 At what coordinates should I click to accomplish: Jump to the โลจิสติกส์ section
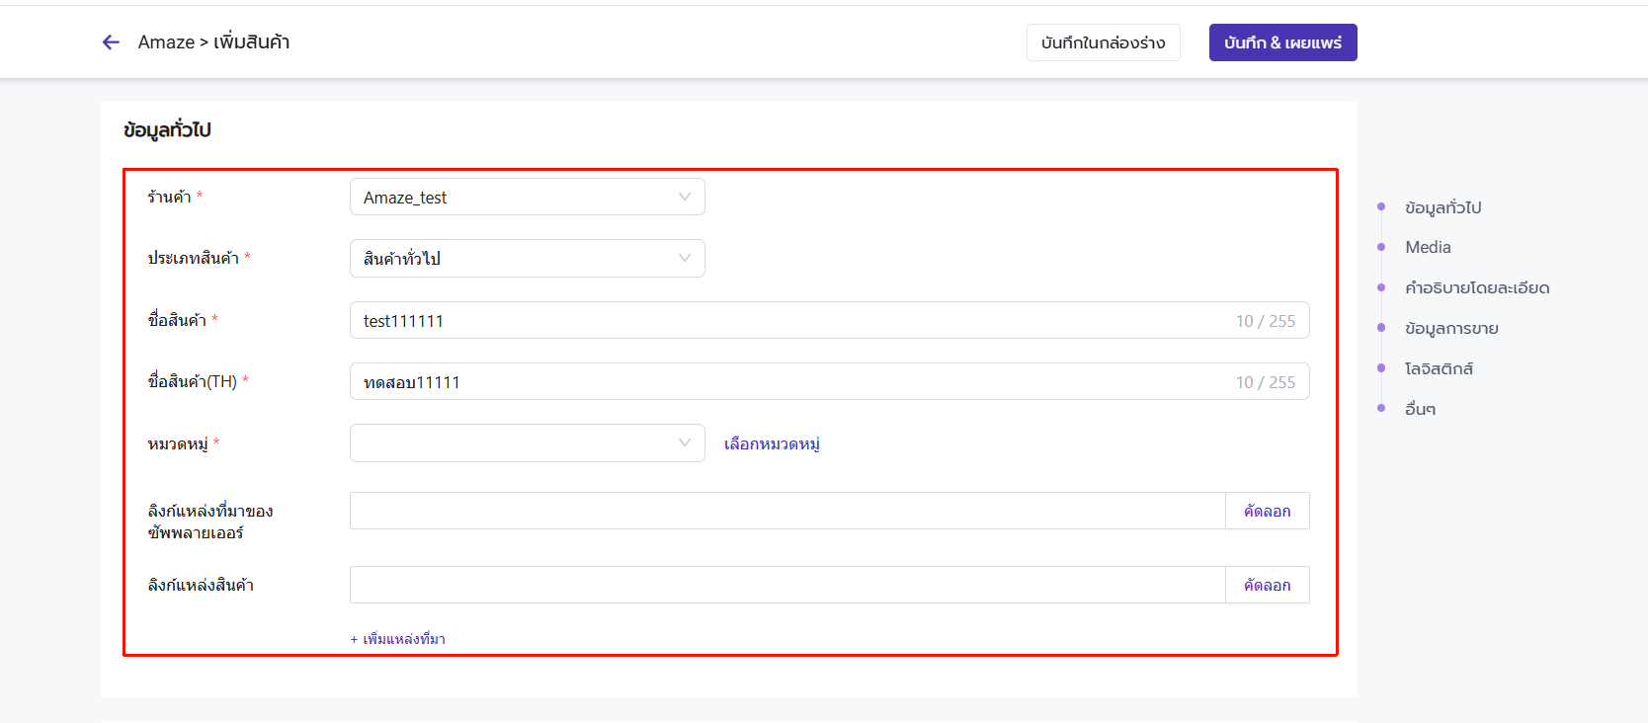click(x=1439, y=369)
